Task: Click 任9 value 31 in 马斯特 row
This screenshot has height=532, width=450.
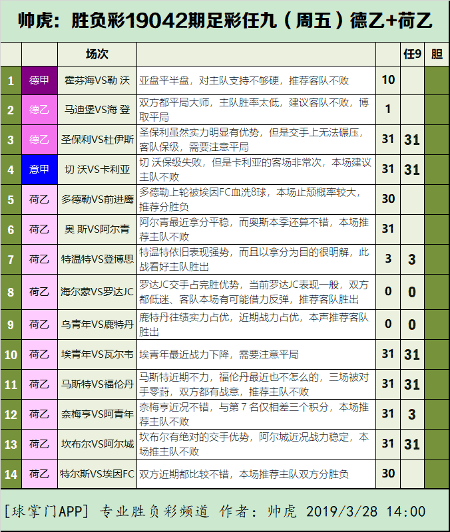Action: coord(412,384)
